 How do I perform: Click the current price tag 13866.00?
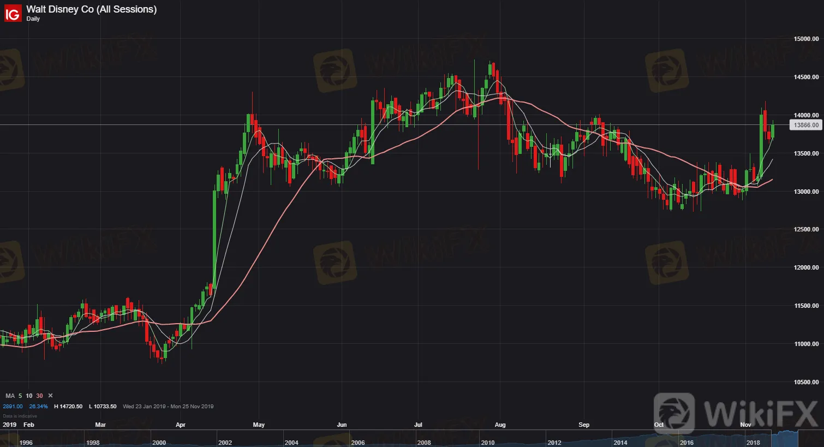[x=805, y=125]
